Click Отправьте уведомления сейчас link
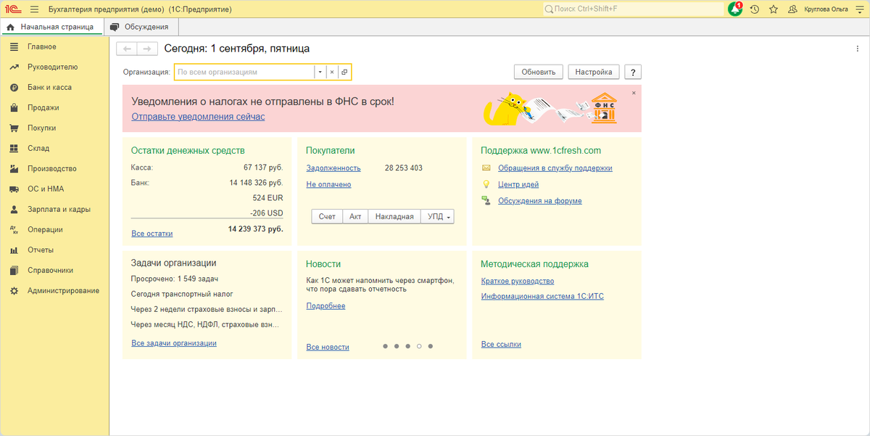870x436 pixels. click(x=198, y=117)
